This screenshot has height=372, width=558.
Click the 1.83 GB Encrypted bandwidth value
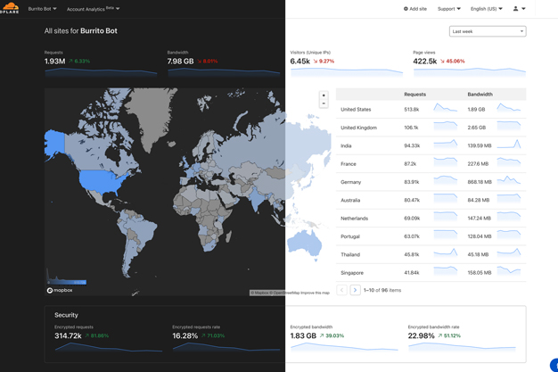coord(303,335)
